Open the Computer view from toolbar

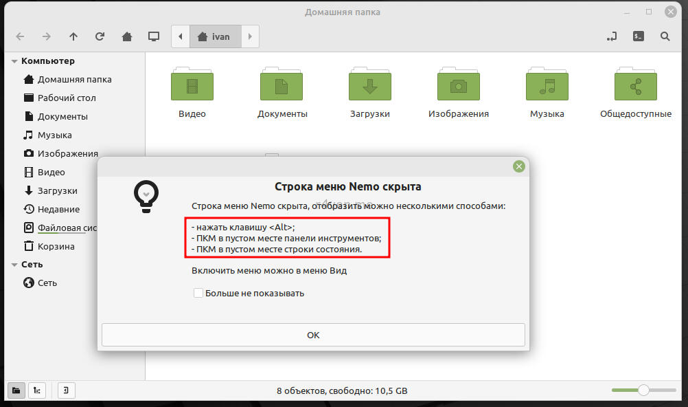click(x=154, y=36)
